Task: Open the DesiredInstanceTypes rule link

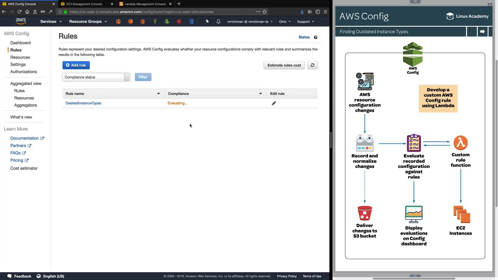Action: click(83, 103)
